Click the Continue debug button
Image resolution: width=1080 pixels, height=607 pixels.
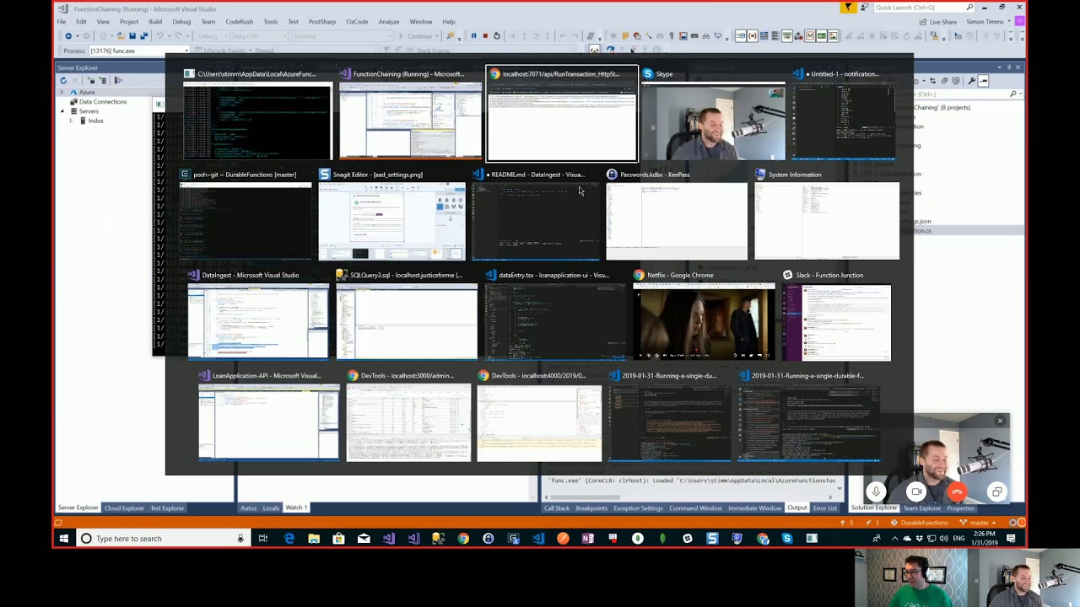414,35
